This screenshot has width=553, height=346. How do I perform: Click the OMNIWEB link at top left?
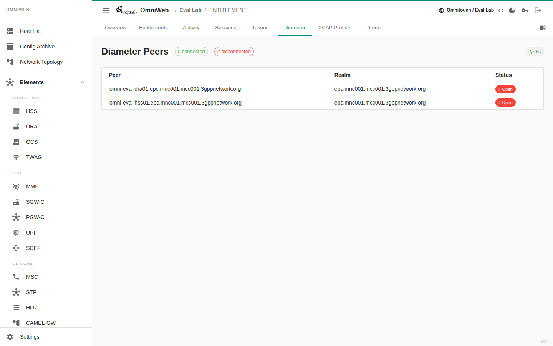pyautogui.click(x=18, y=10)
